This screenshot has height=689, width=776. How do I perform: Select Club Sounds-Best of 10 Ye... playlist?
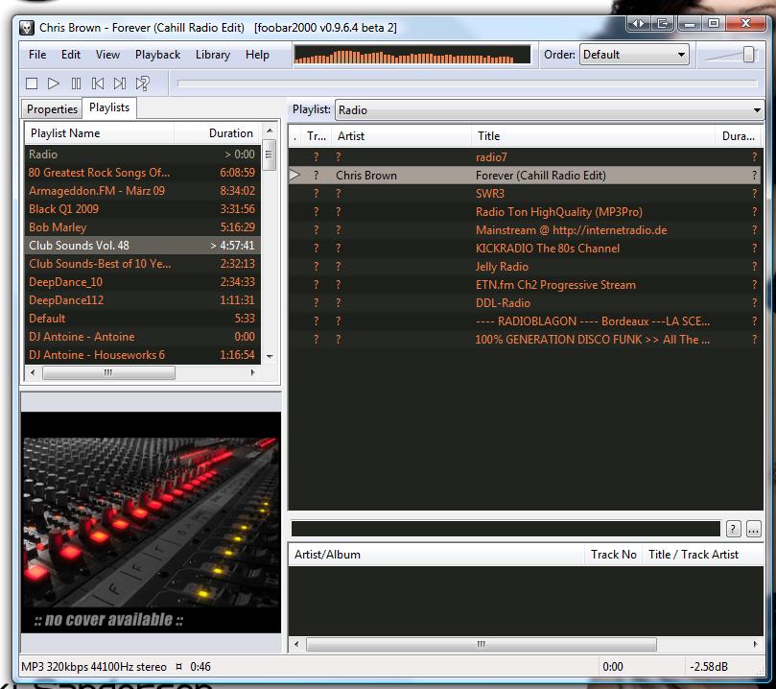(x=143, y=264)
